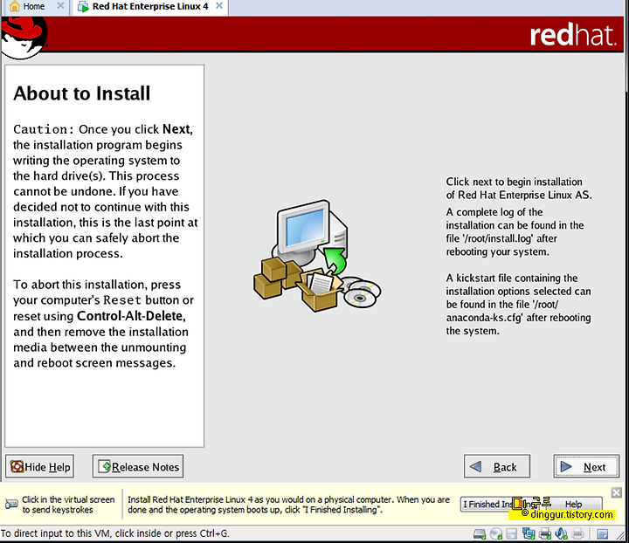629x543 pixels.
Task: Dismiss the yellow easy-install info bar
Action: (x=616, y=492)
